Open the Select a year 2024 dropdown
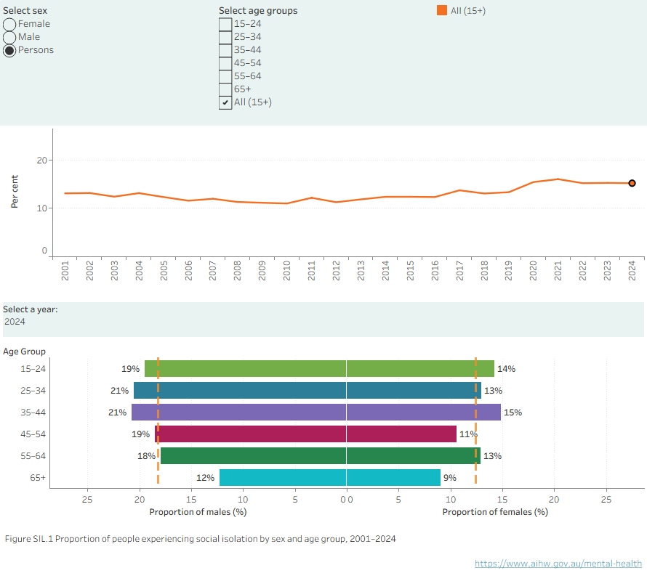The height and width of the screenshot is (581, 647). pos(323,322)
